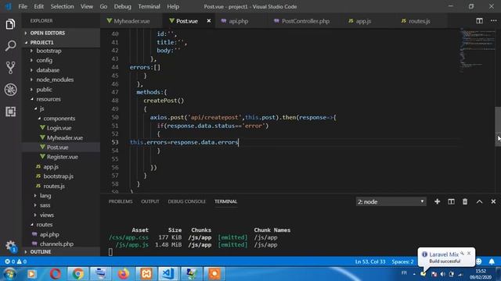Collapse the routes folder
The width and height of the screenshot is (501, 281).
click(x=44, y=225)
